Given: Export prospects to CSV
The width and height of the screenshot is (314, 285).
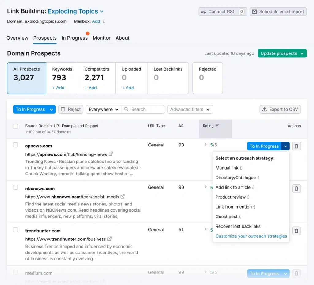Looking at the screenshot, I should [280, 109].
